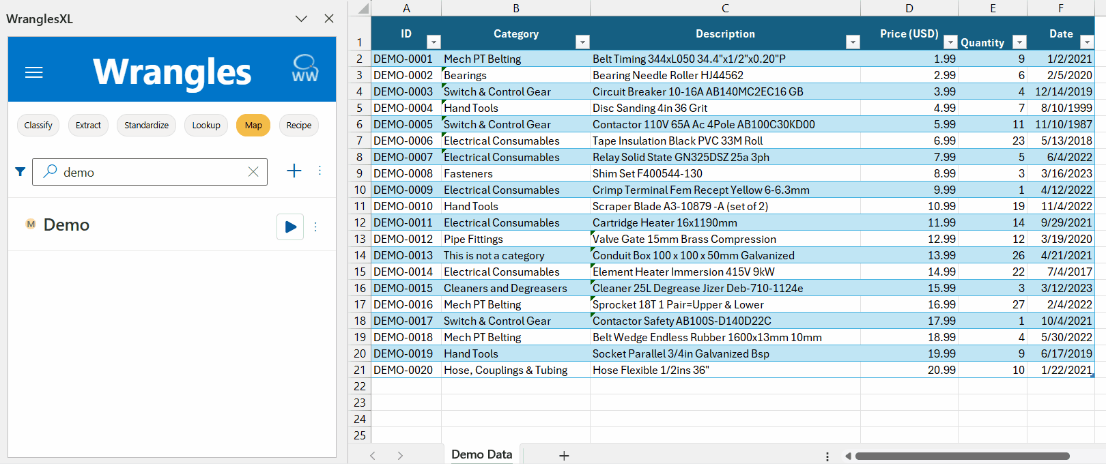
Task: Add a new worksheet
Action: (564, 455)
